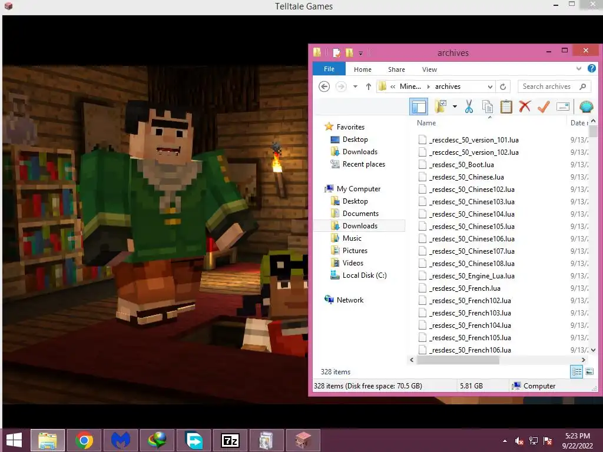
Task: Click the folder options toolbar icon
Action: click(x=440, y=107)
